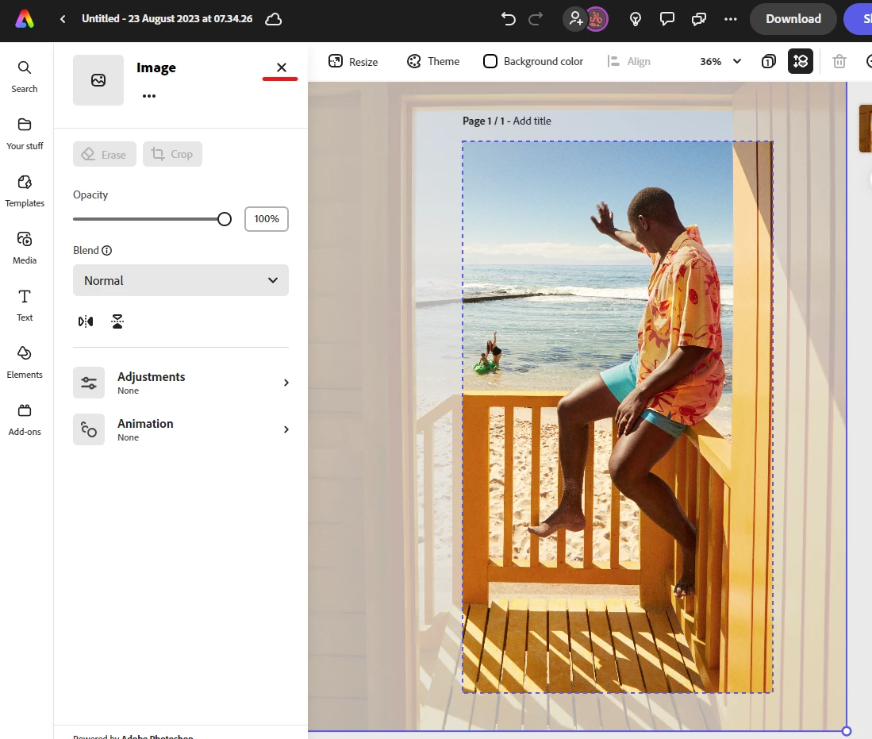
Task: Open the pages view icon
Action: tap(769, 61)
